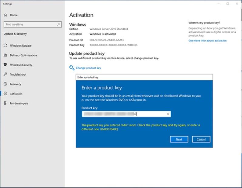Viewport: 242px width, 188px height.
Task: Click the Windows Security shield icon
Action: [5, 65]
